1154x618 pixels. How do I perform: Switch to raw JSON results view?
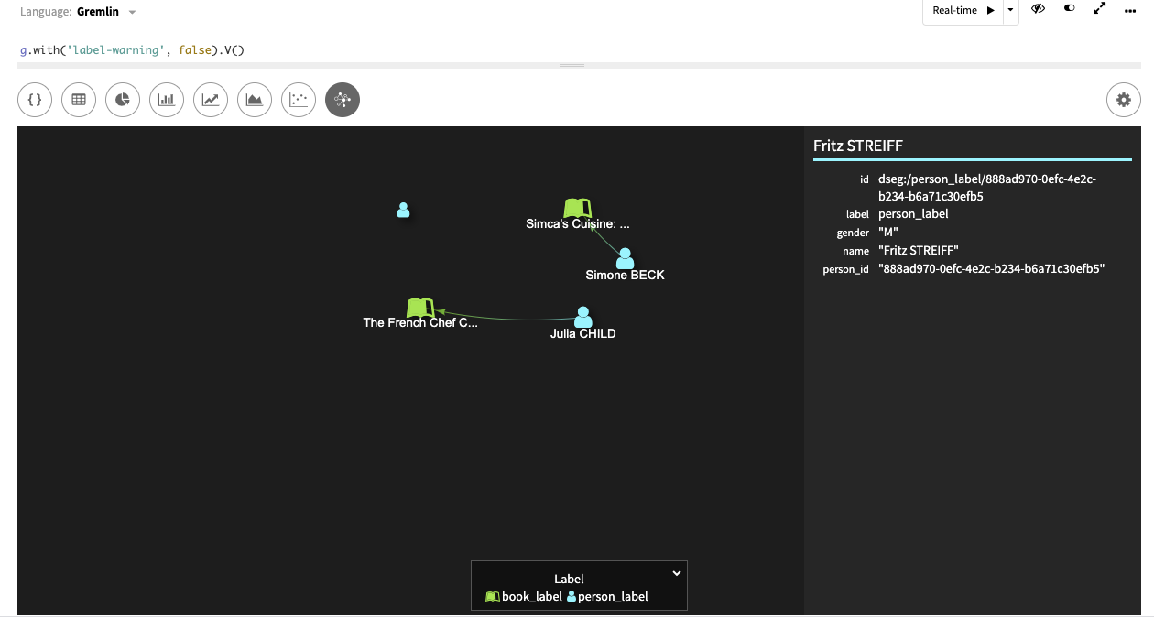[35, 100]
